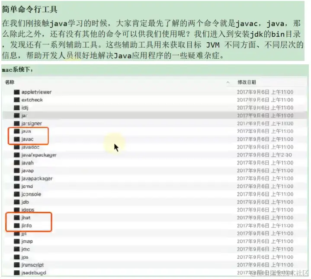
Task: Click the javap file icon
Action: tap(17, 171)
